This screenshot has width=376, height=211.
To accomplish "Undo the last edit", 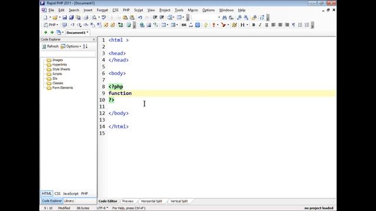I will click(140, 18).
